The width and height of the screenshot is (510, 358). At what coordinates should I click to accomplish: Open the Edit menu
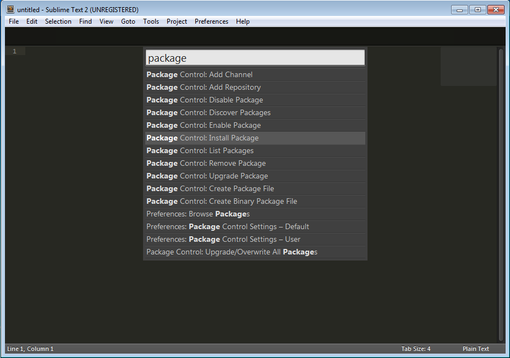click(x=32, y=21)
